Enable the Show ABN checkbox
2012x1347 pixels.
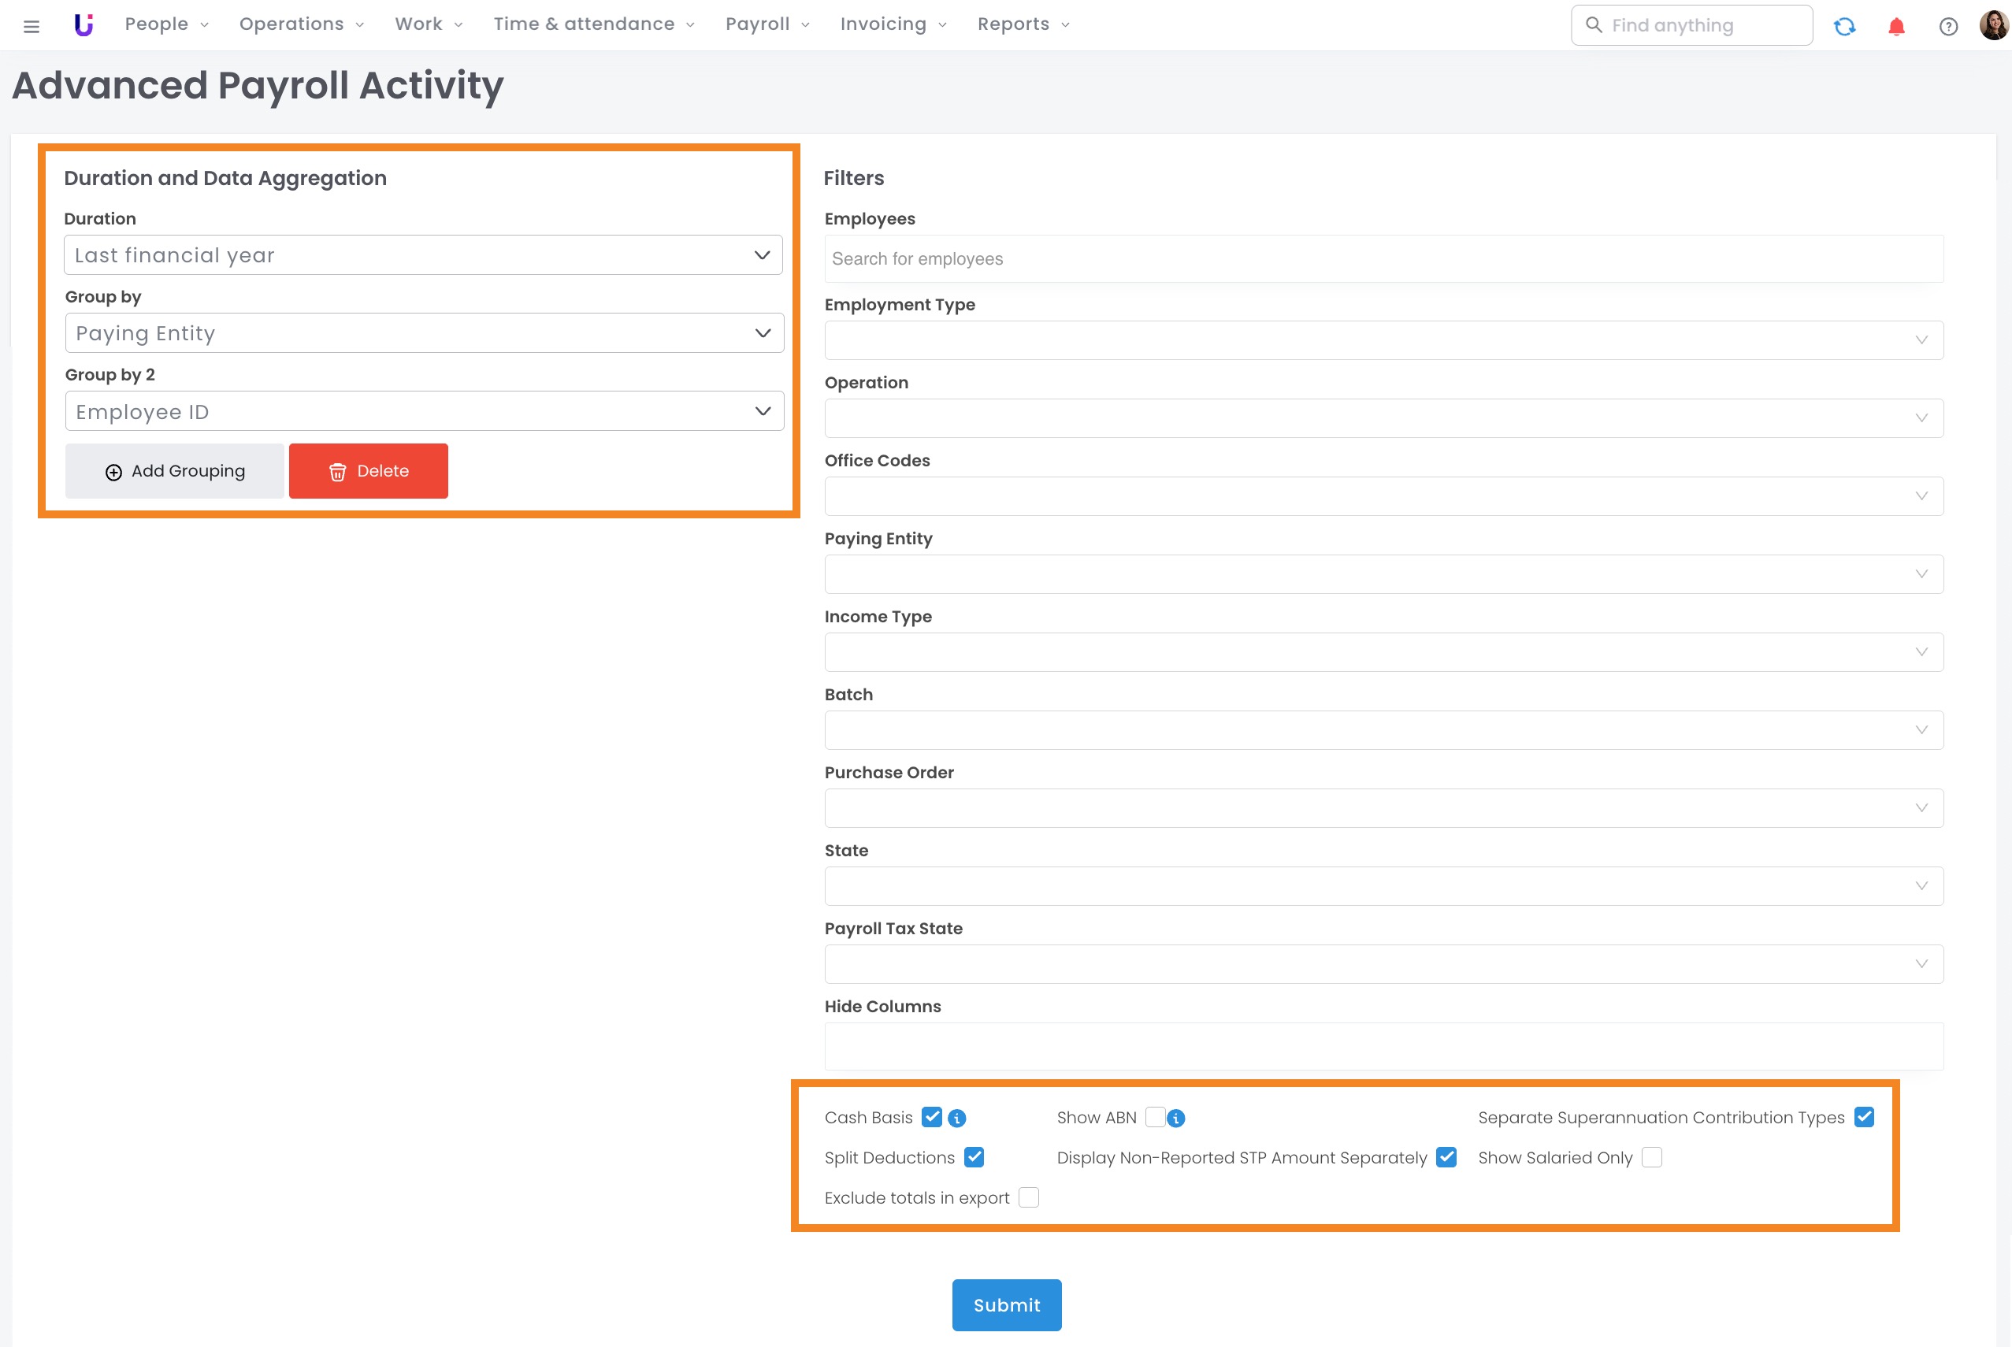point(1155,1117)
